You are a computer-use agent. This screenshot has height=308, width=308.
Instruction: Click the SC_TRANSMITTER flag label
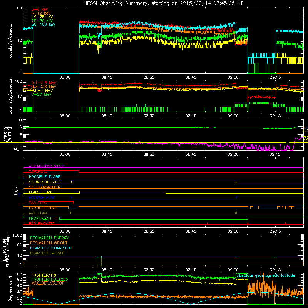45,187
